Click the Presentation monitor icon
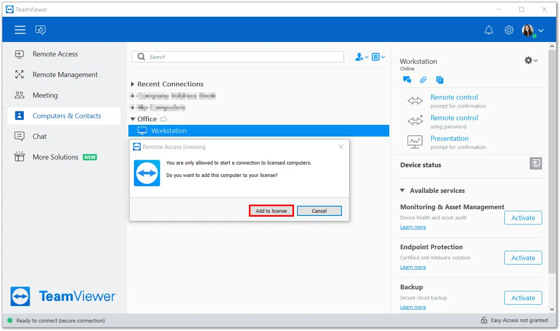Image resolution: width=560 pixels, height=331 pixels. 415,142
